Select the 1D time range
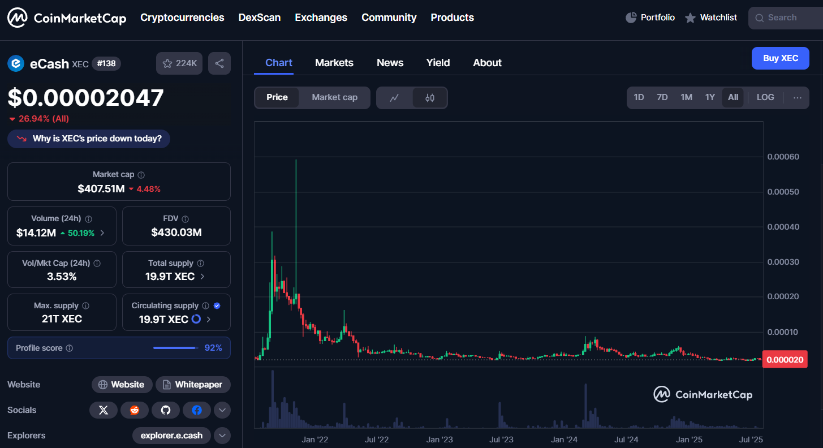Image resolution: width=823 pixels, height=448 pixels. coord(639,97)
